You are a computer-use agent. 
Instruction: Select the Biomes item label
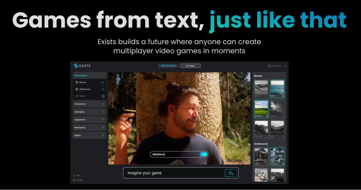[x=83, y=82]
